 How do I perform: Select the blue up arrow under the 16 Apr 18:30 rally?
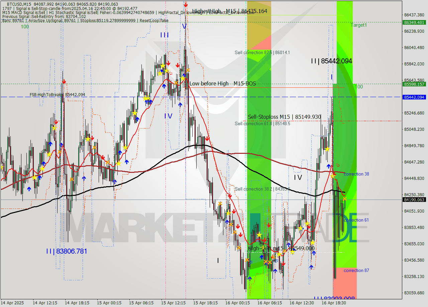pos(329,166)
